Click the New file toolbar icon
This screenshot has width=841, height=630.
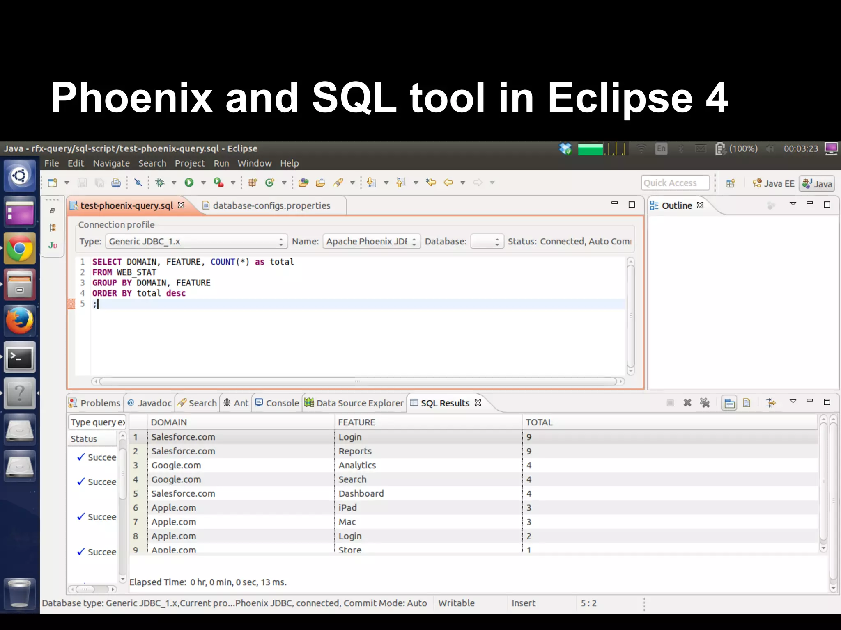point(53,183)
